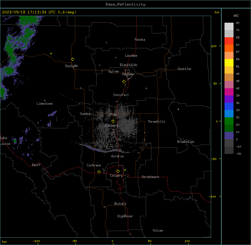Click the Ponoka city label
This screenshot has height=245, width=251.
[x=140, y=40]
